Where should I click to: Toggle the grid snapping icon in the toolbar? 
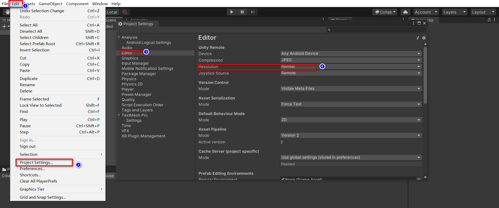pyautogui.click(x=125, y=12)
